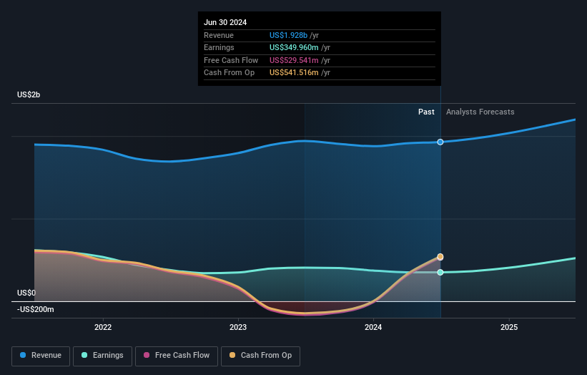This screenshot has height=375, width=587.
Task: Click the 2022 x-axis label
Action: click(103, 328)
